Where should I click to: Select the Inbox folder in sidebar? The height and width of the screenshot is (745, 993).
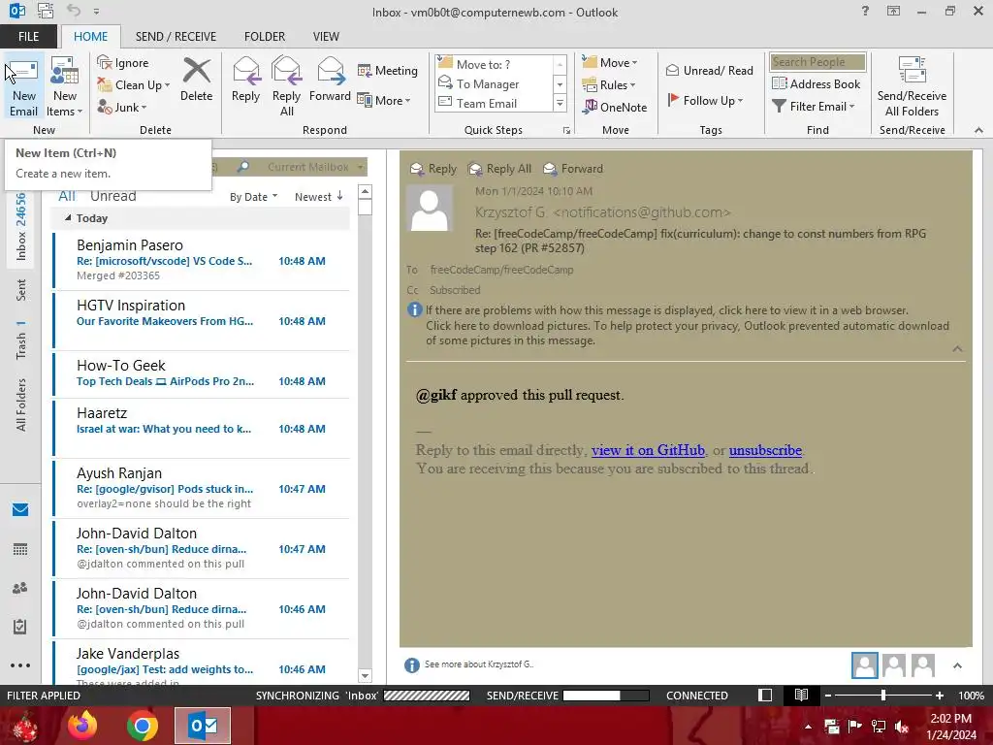[21, 226]
